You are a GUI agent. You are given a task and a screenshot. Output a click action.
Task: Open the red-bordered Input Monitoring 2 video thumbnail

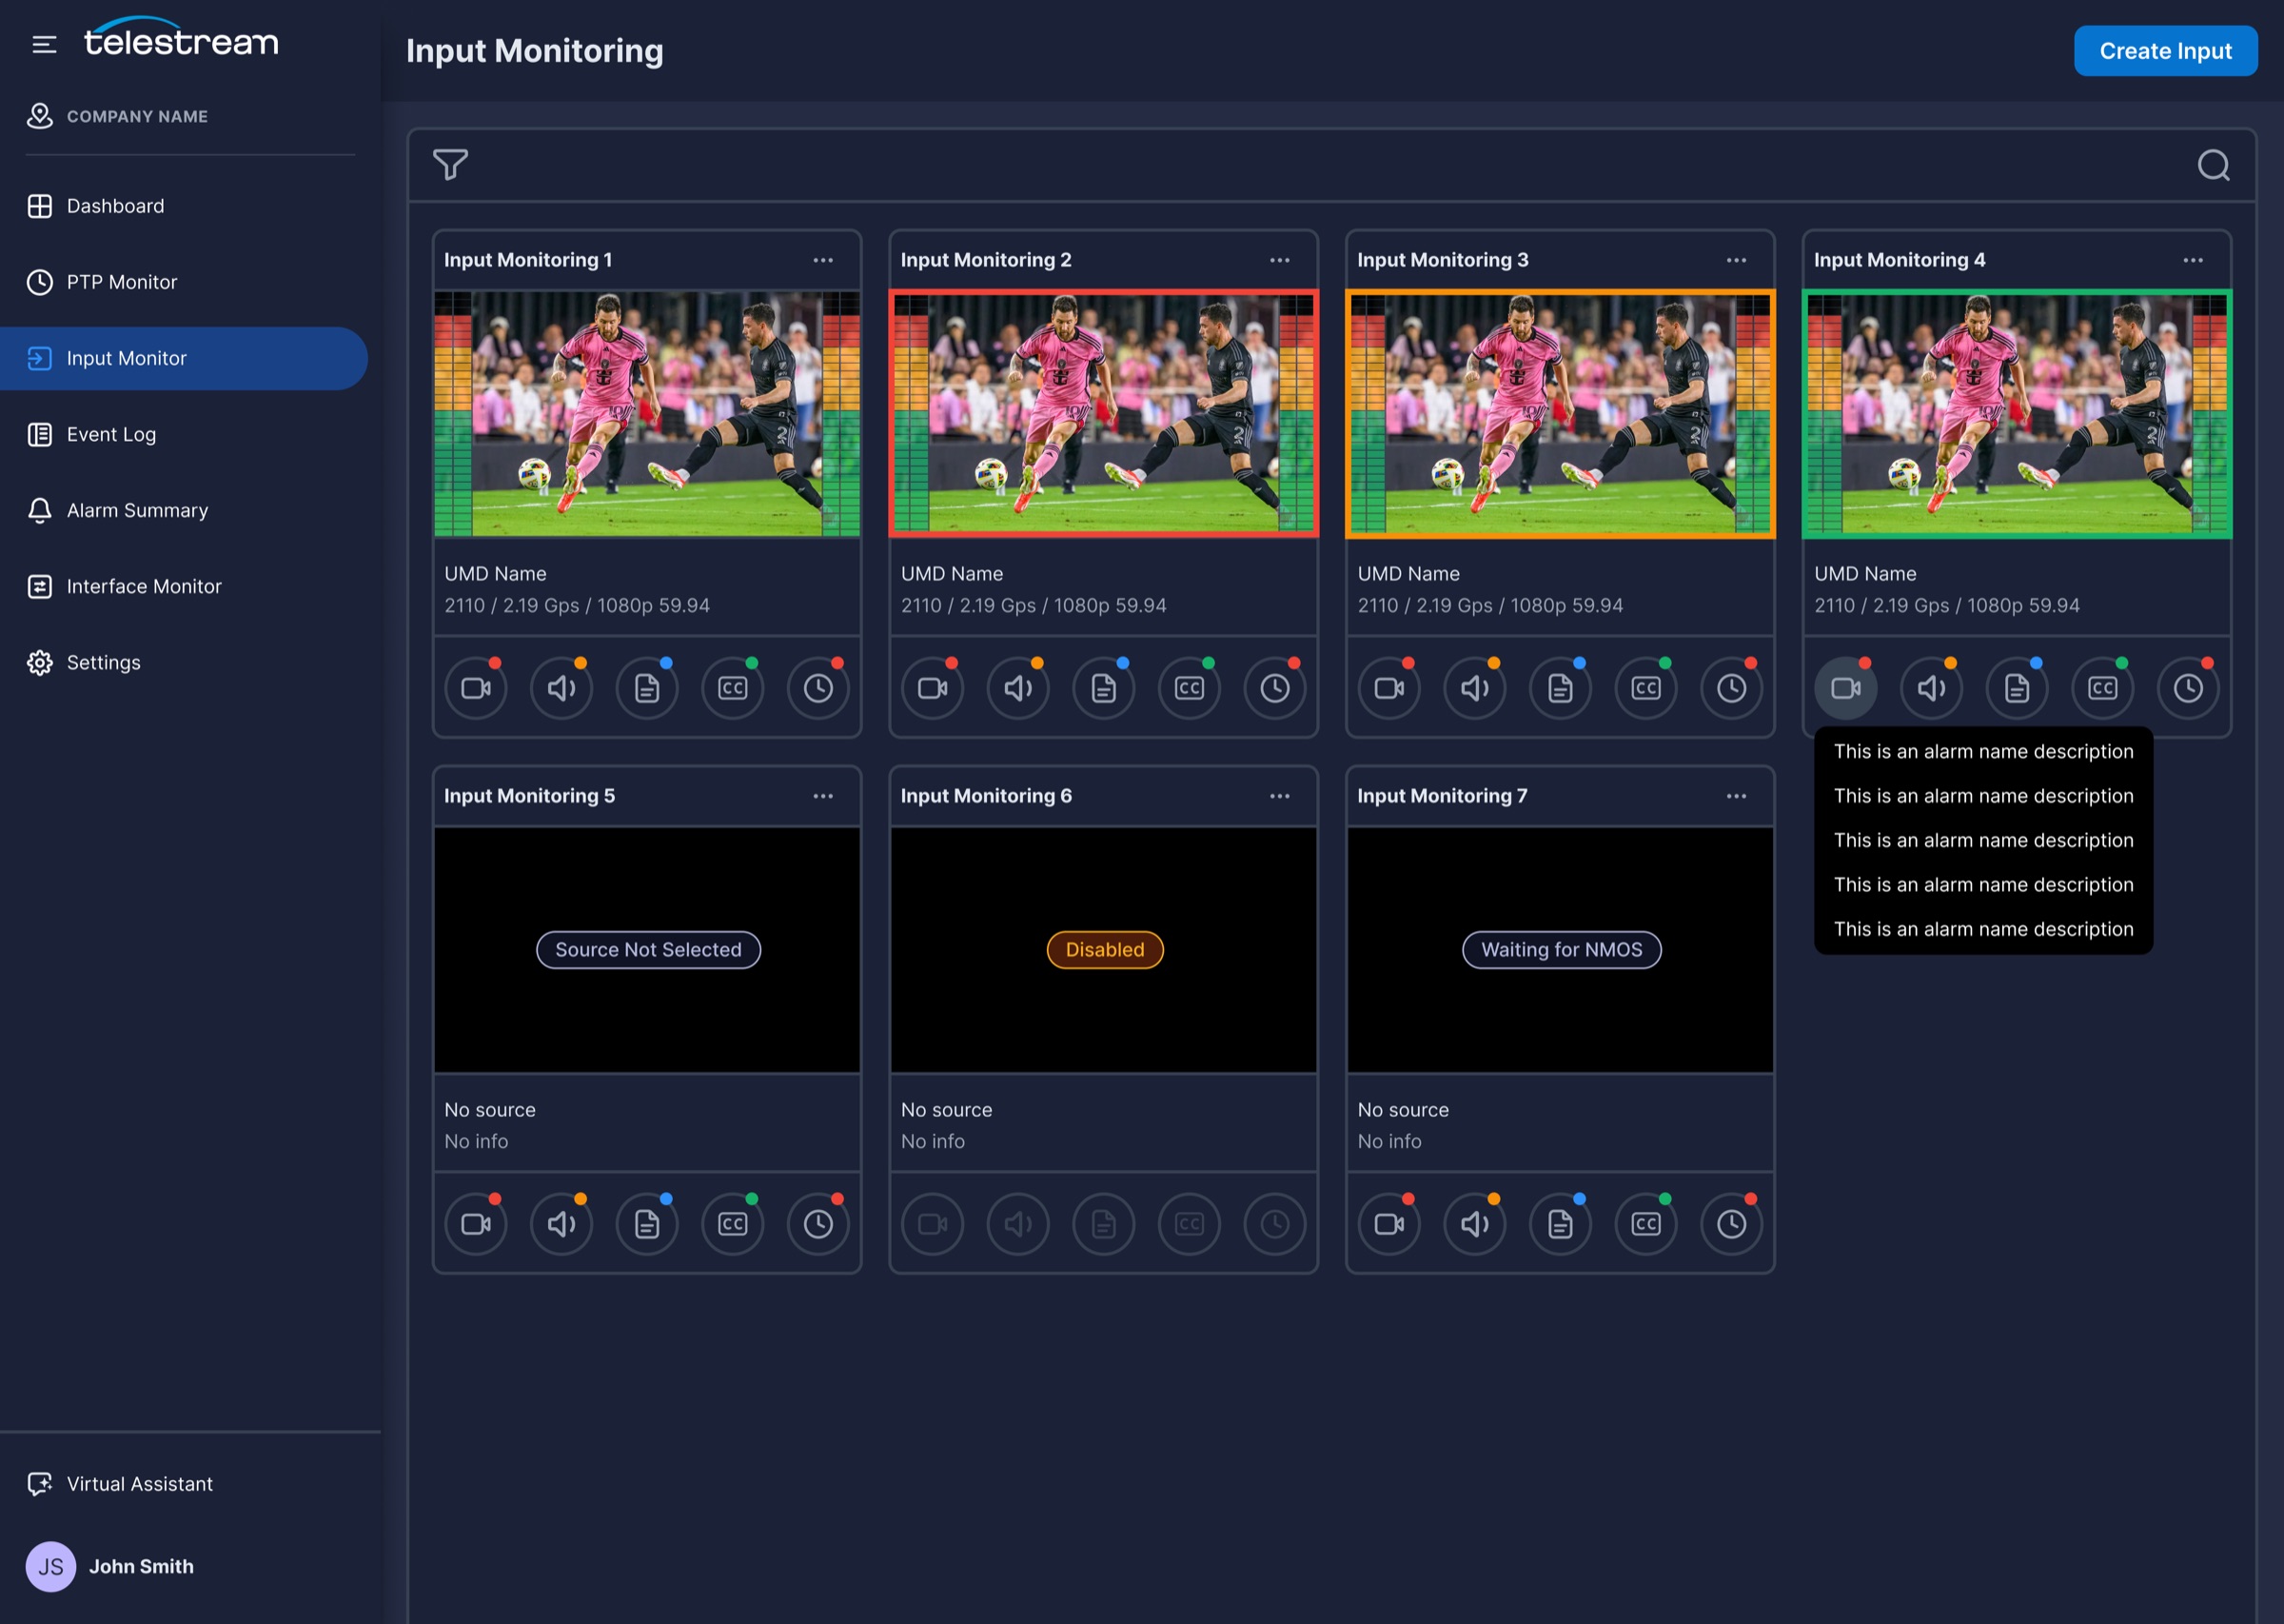pyautogui.click(x=1104, y=414)
